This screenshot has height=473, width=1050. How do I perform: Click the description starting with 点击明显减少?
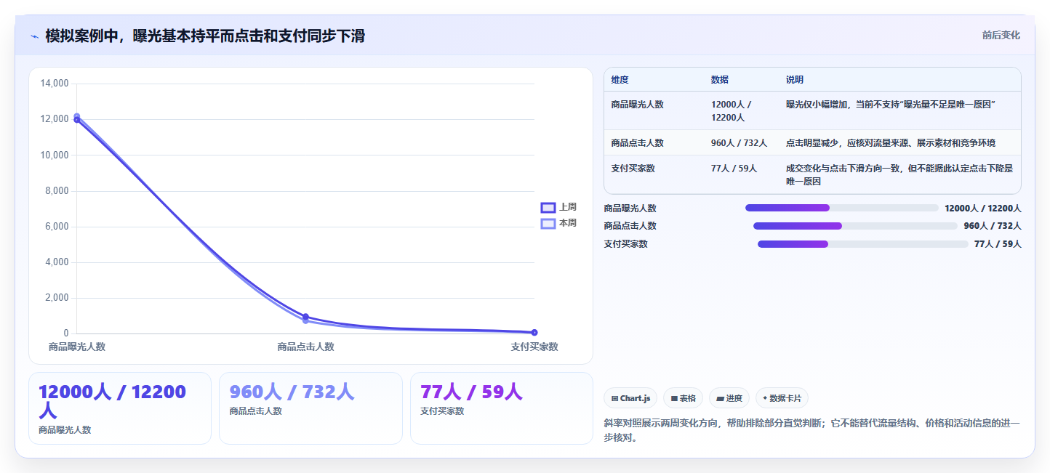pyautogui.click(x=891, y=143)
